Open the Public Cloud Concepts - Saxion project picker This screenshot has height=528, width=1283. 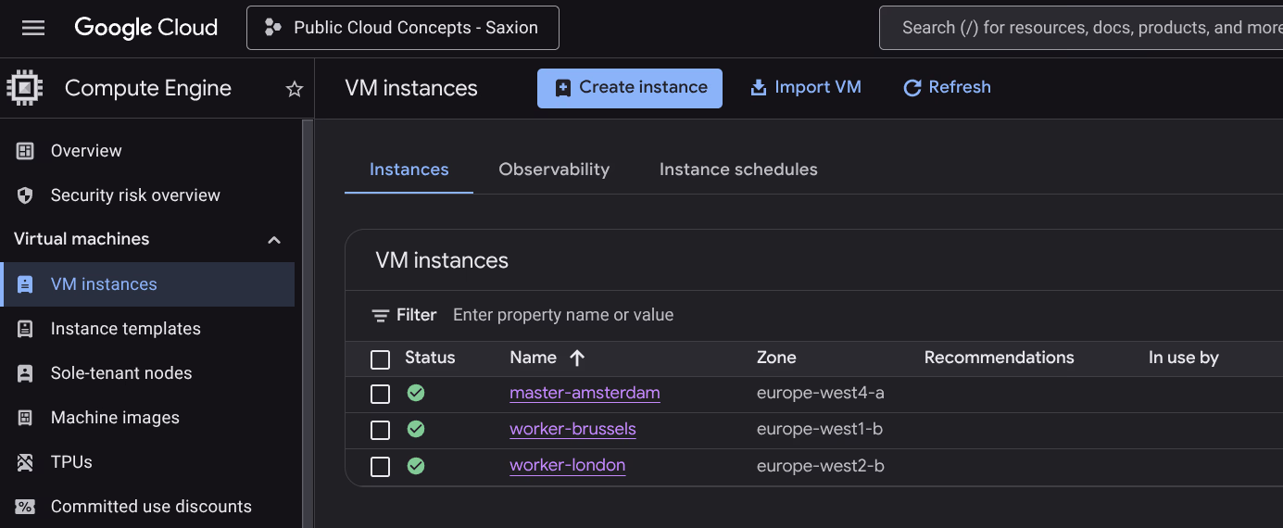(x=403, y=28)
